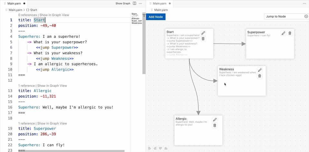Delete the Superpower node with its trash icon
This screenshot has width=309, height=152.
tap(290, 33)
